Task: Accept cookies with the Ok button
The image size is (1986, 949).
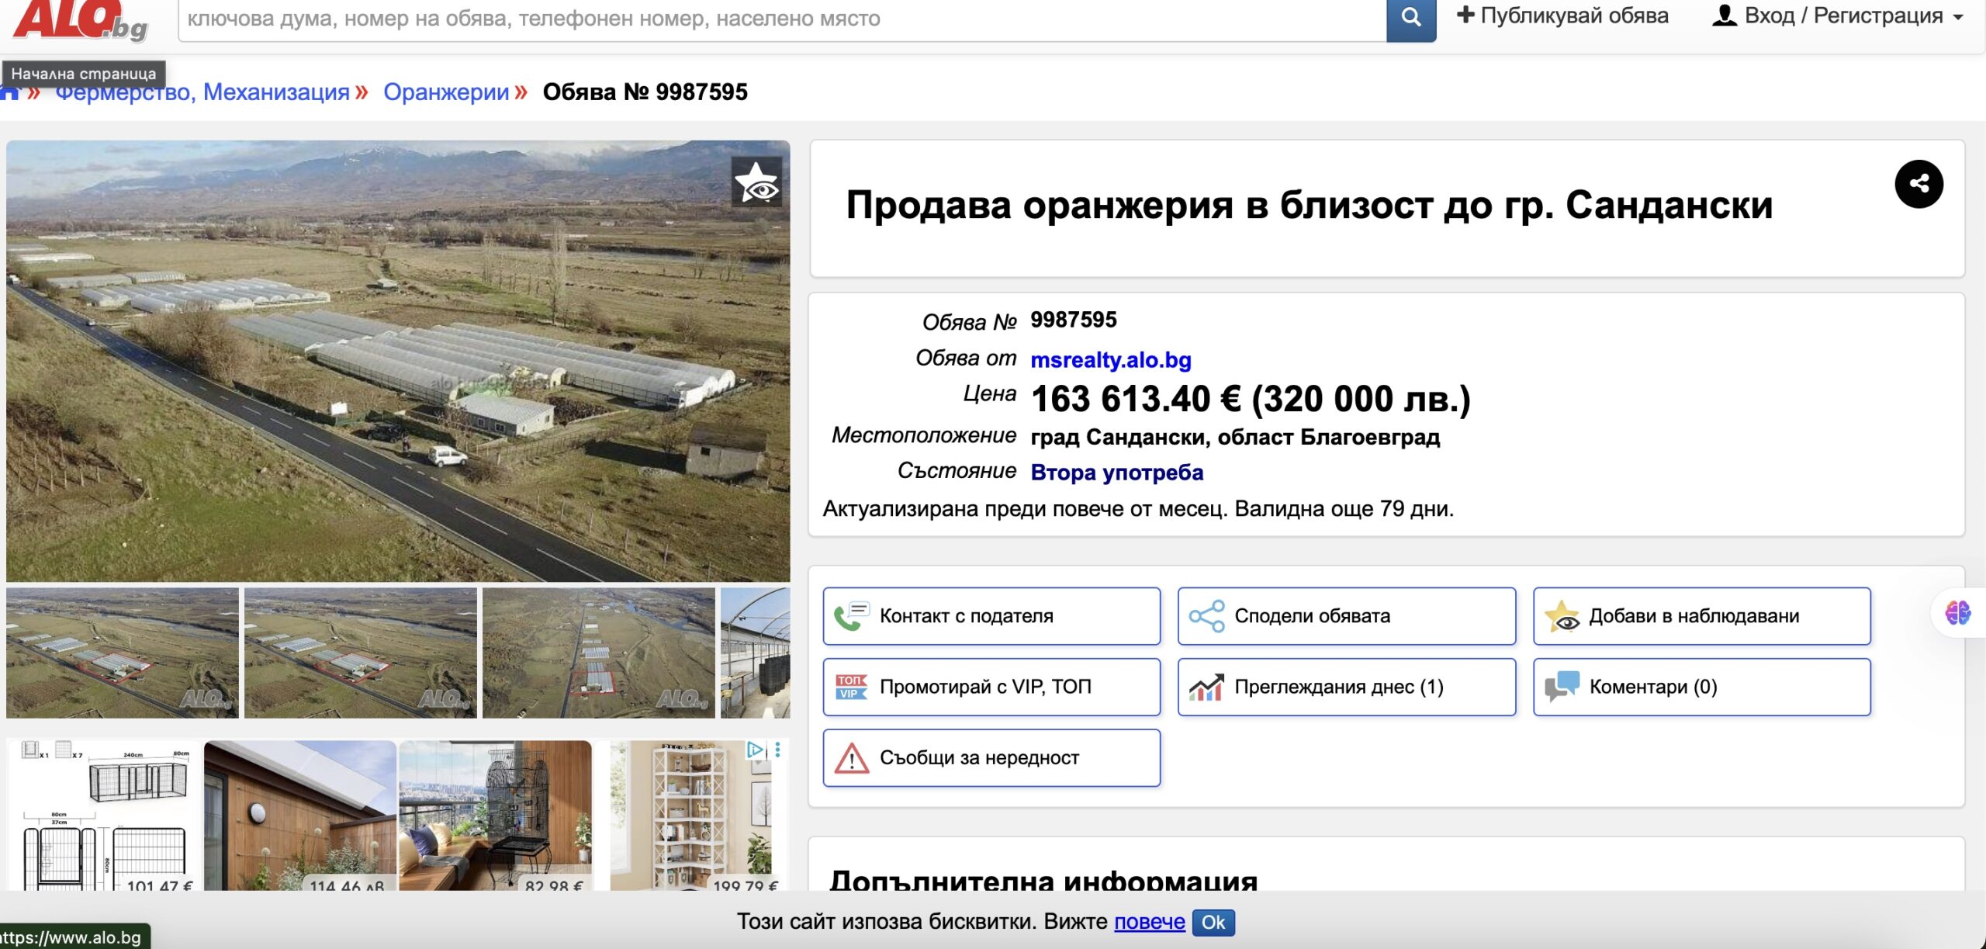Action: tap(1213, 922)
